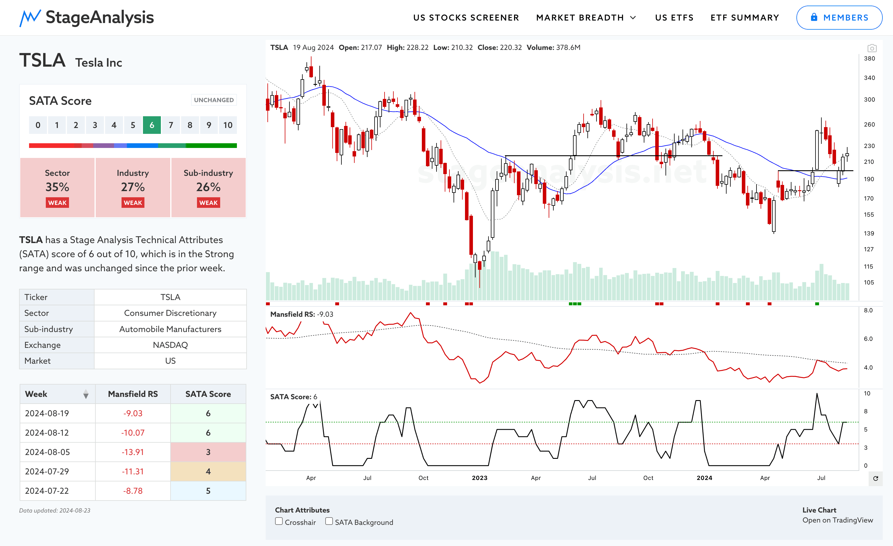Screen dimensions: 893x546
Task: Click the Mansfield RS: -9.03 label
Action: (x=301, y=314)
